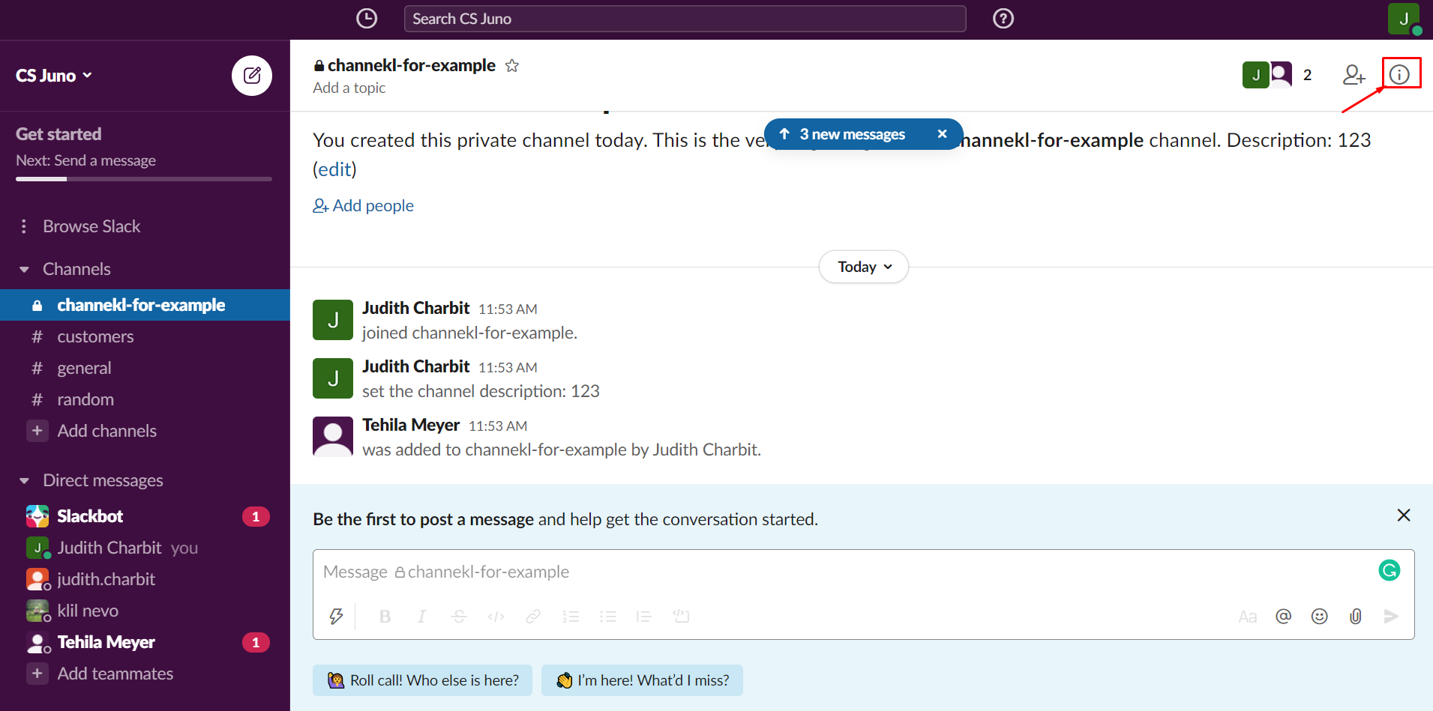Viewport: 1433px width, 711px height.
Task: Open the user avatar in the top bar
Action: click(x=1404, y=19)
